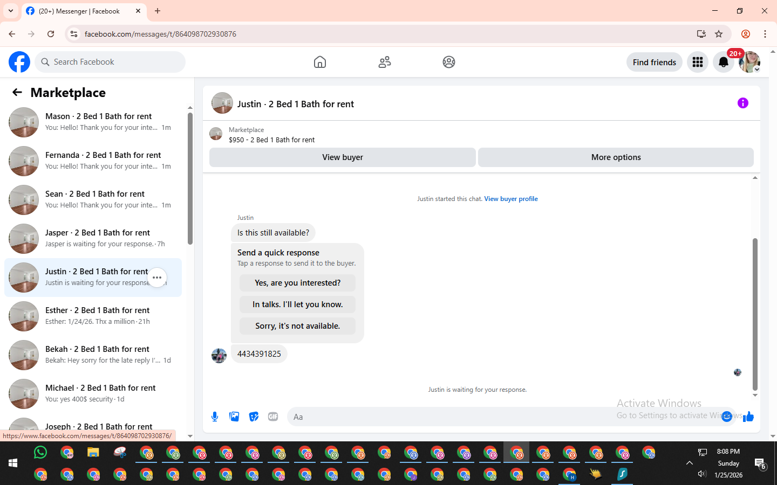This screenshot has height=485, width=777.
Task: Open the notifications bell
Action: tap(724, 62)
